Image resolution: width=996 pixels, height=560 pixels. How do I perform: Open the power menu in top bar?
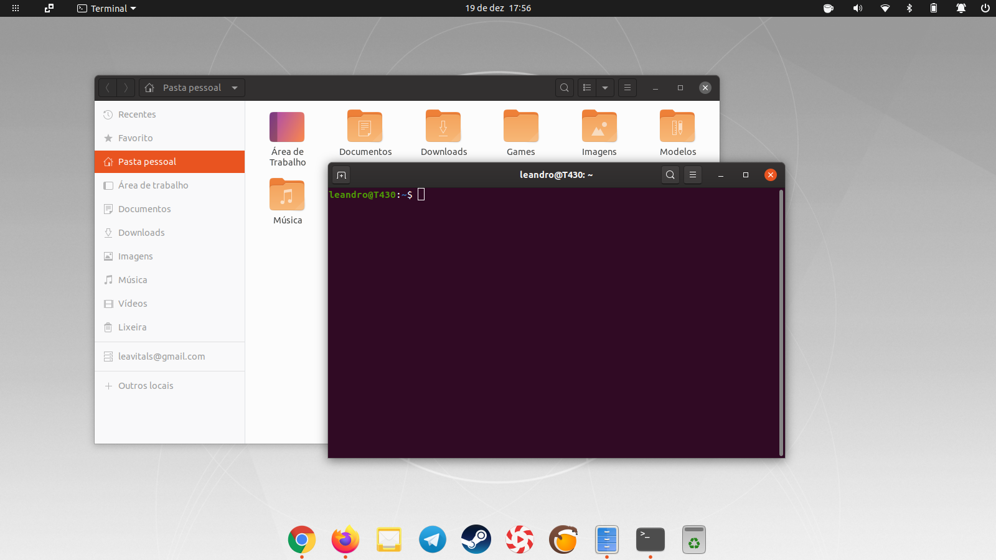pyautogui.click(x=985, y=8)
